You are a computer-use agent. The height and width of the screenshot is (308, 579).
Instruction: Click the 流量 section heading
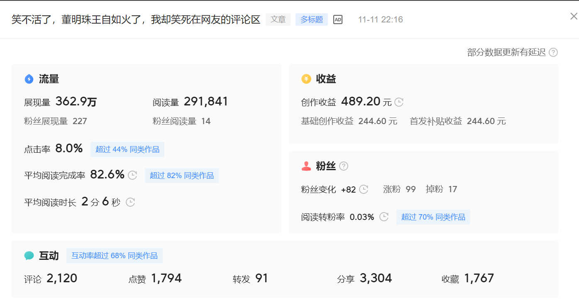tap(49, 79)
